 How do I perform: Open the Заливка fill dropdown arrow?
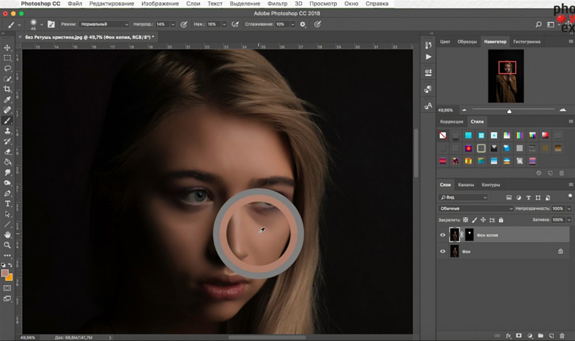coord(569,220)
